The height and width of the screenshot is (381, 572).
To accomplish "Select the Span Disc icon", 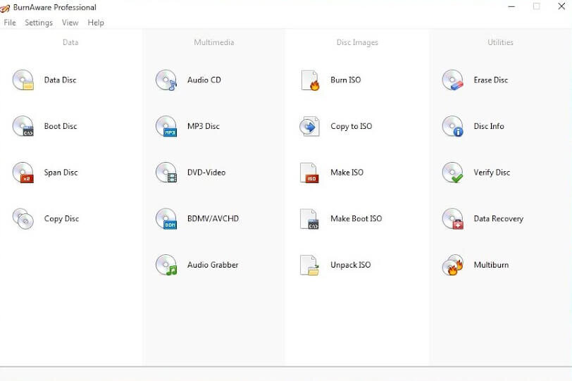I will [23, 173].
